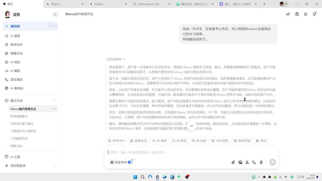Click the send arrow button
Screen dimensions: 322x181
(x=272, y=162)
